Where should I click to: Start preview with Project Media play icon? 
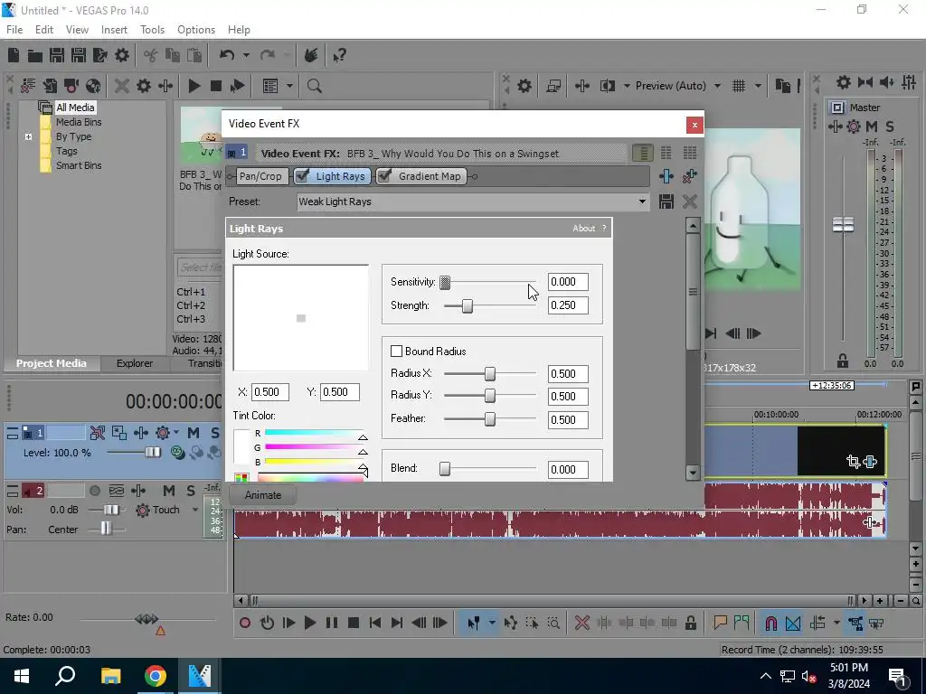pos(194,86)
